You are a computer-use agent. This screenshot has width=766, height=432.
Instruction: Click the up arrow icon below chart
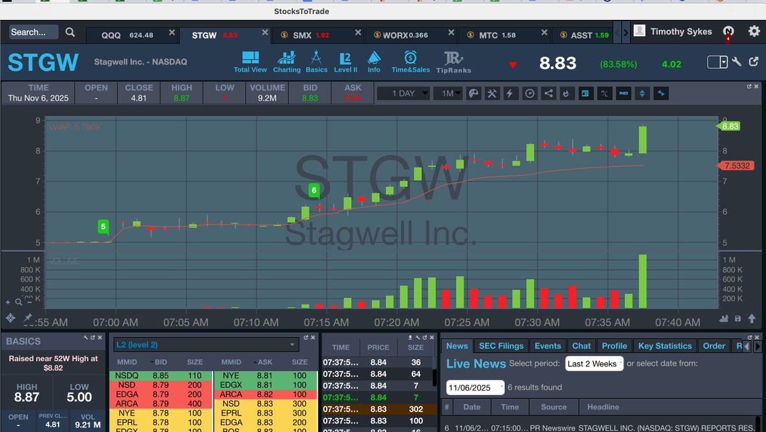point(751,318)
